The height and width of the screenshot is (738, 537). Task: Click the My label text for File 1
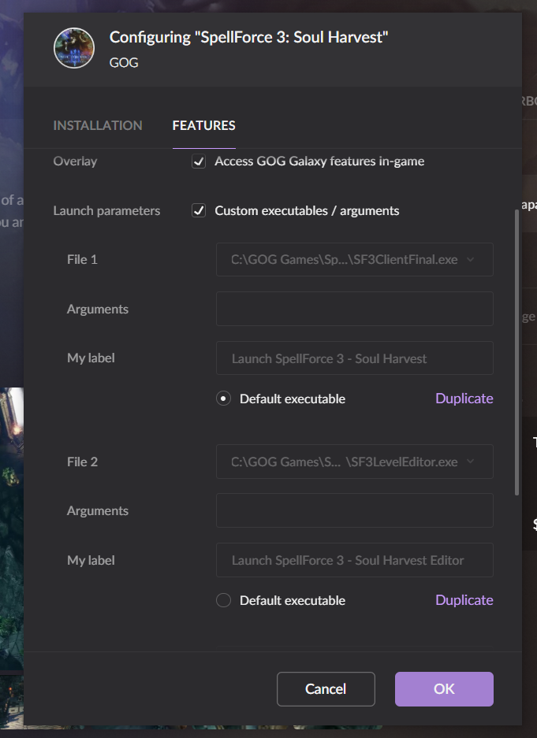tap(91, 358)
